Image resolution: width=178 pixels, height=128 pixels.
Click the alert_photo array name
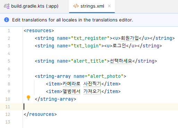pyautogui.click(x=105, y=76)
